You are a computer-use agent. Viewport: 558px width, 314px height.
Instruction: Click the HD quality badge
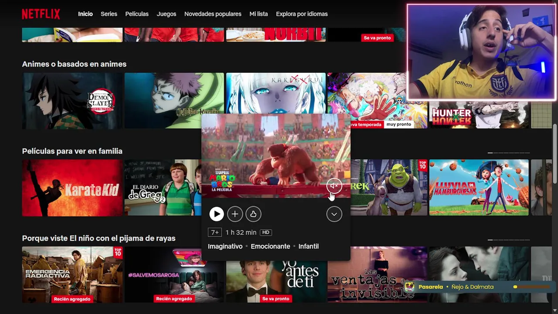[265, 232]
